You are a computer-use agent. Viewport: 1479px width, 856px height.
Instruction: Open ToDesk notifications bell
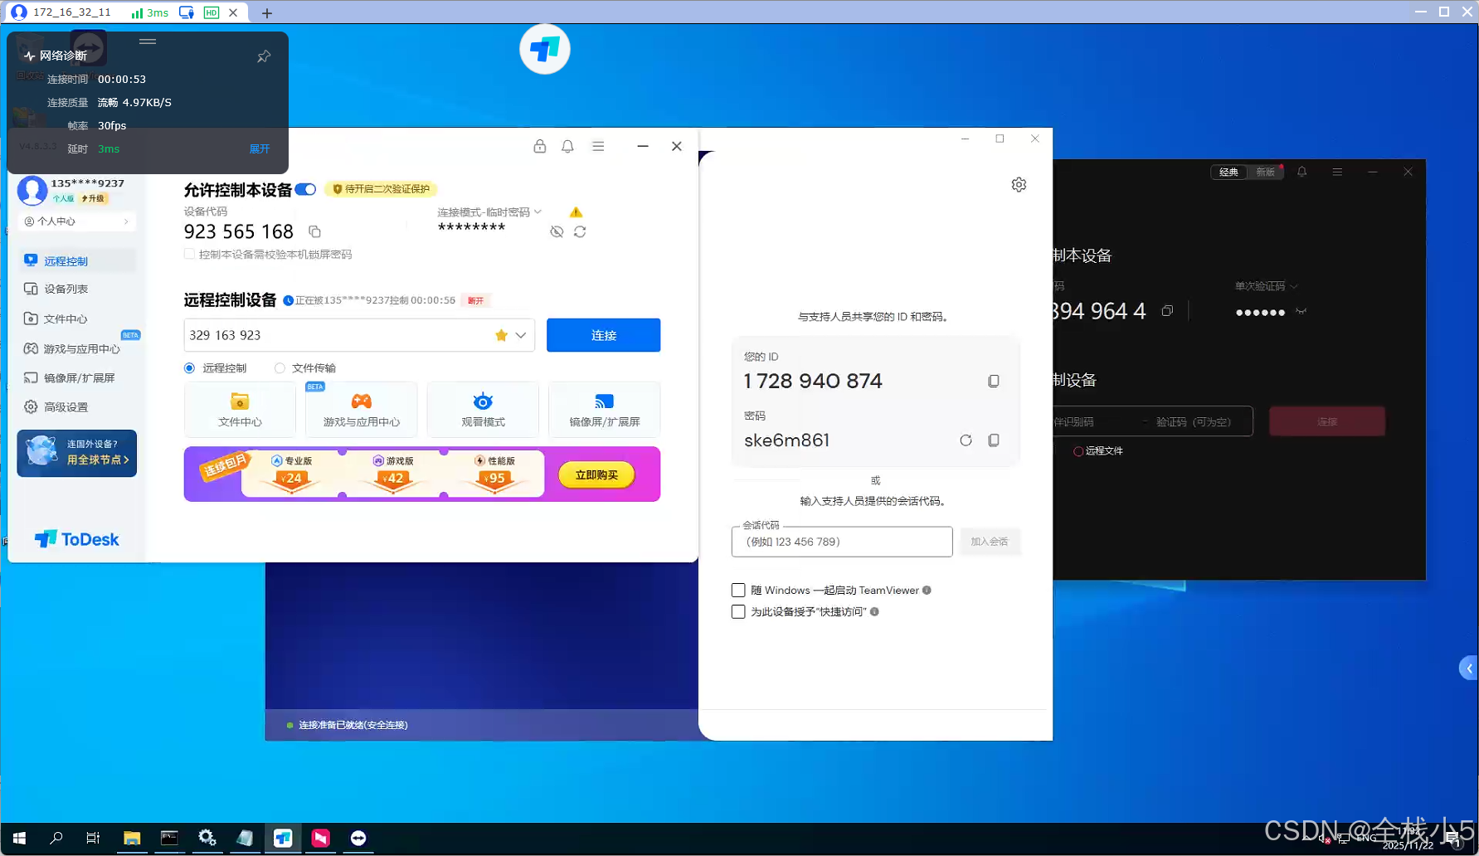tap(567, 146)
